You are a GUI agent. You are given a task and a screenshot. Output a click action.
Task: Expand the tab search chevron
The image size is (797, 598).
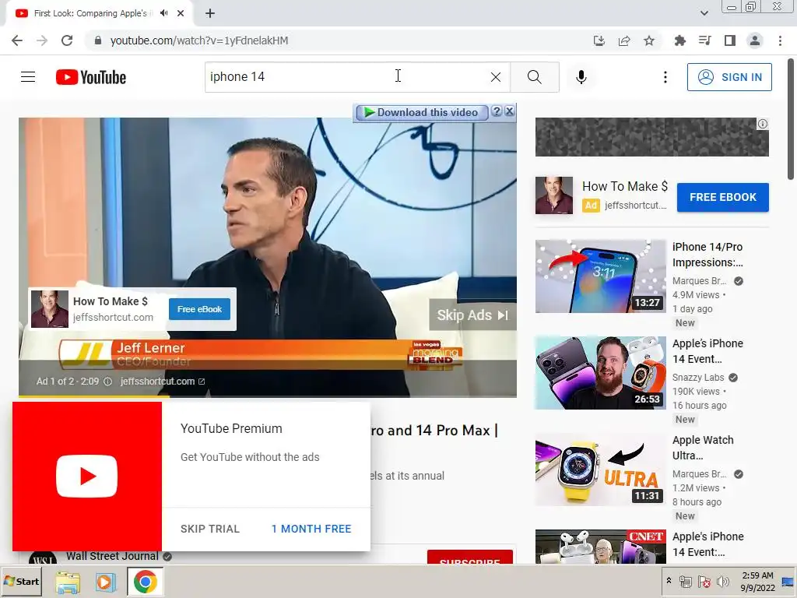click(x=704, y=13)
